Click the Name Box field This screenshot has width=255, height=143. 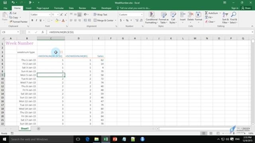(x=10, y=32)
